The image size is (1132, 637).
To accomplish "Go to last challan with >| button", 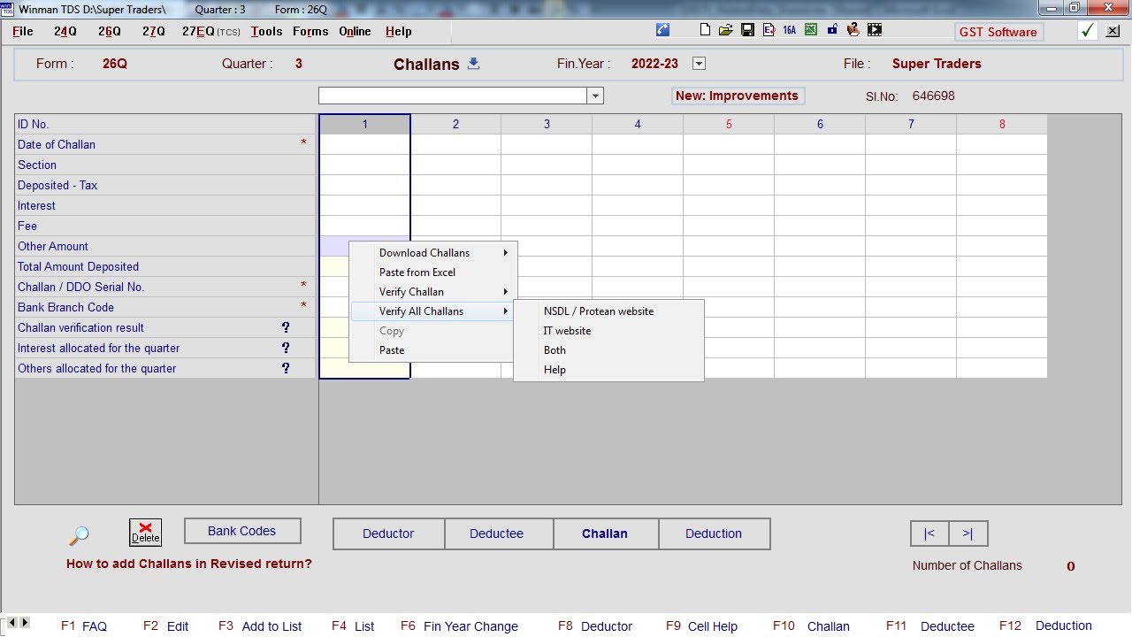I will tap(968, 533).
